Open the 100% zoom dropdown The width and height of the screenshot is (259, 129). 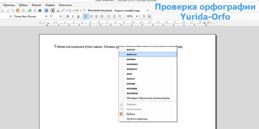pos(137,16)
